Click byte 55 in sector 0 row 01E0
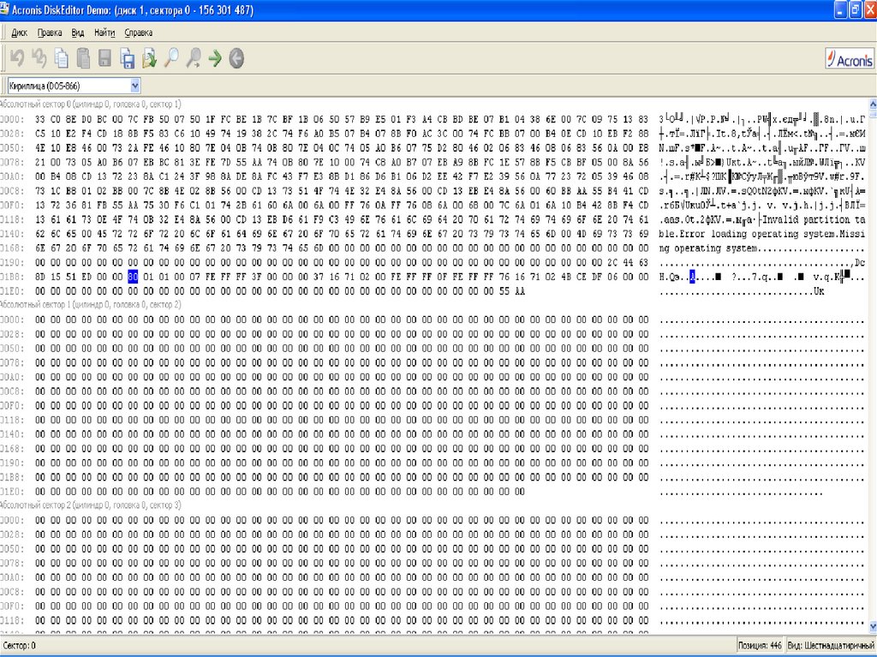The width and height of the screenshot is (877, 657). point(504,291)
